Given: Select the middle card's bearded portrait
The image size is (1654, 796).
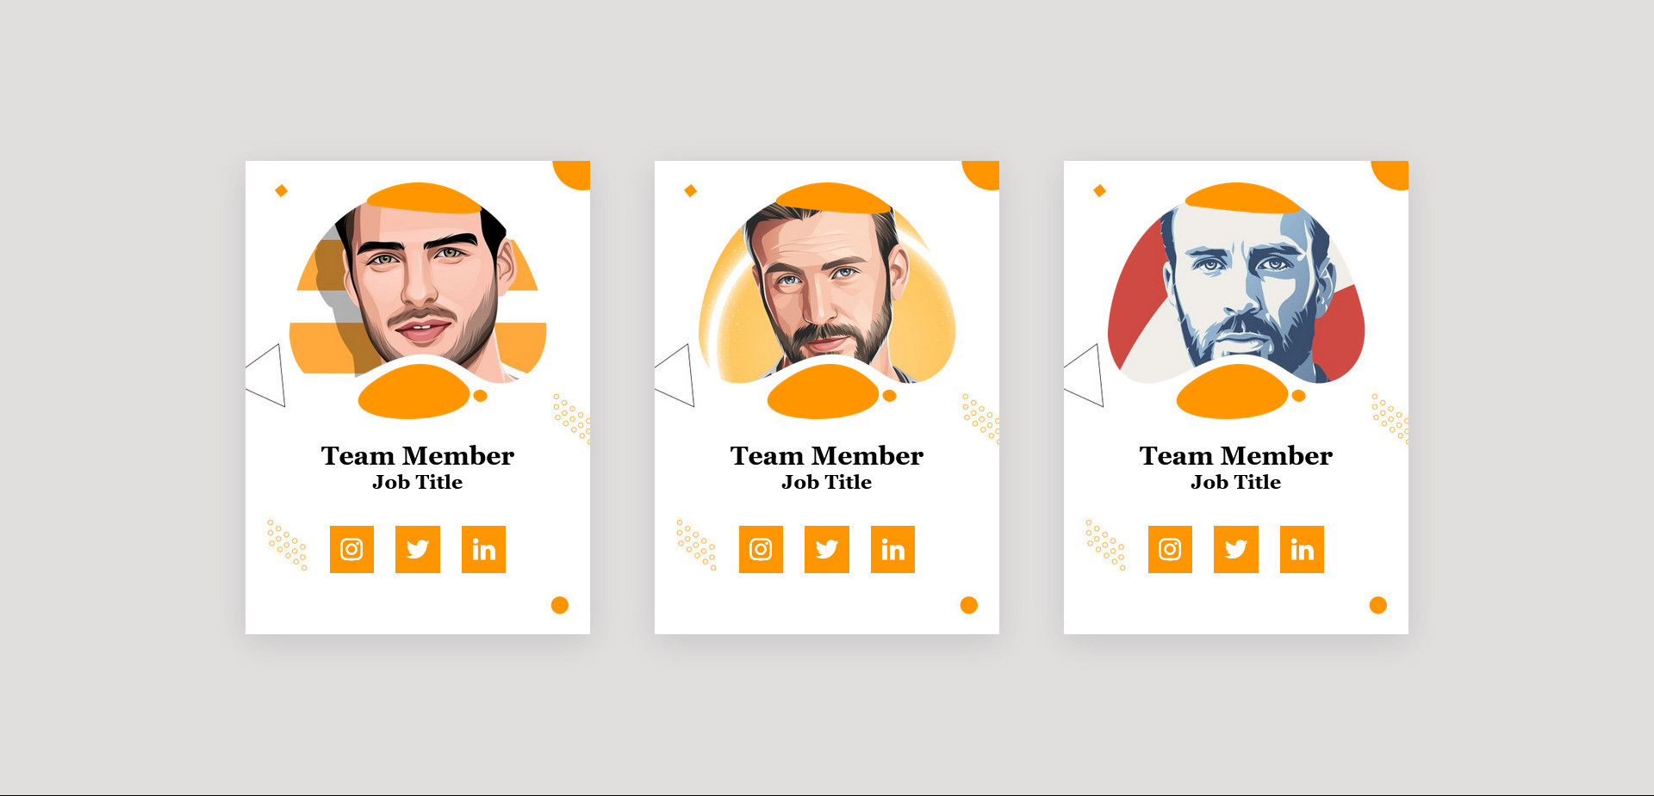Looking at the screenshot, I should (x=827, y=288).
